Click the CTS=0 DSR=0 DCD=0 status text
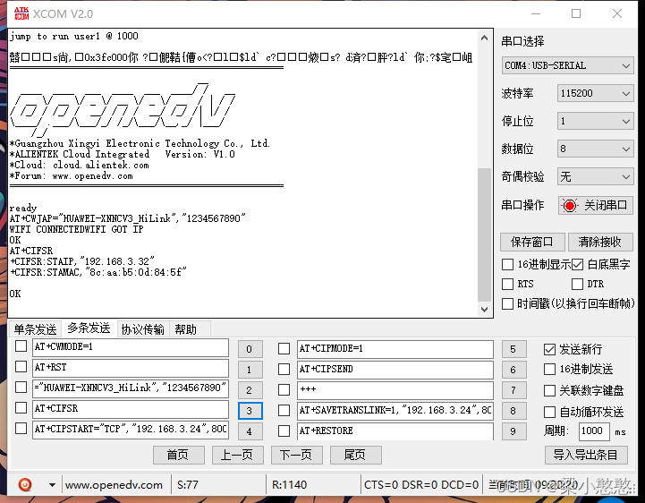 click(421, 485)
